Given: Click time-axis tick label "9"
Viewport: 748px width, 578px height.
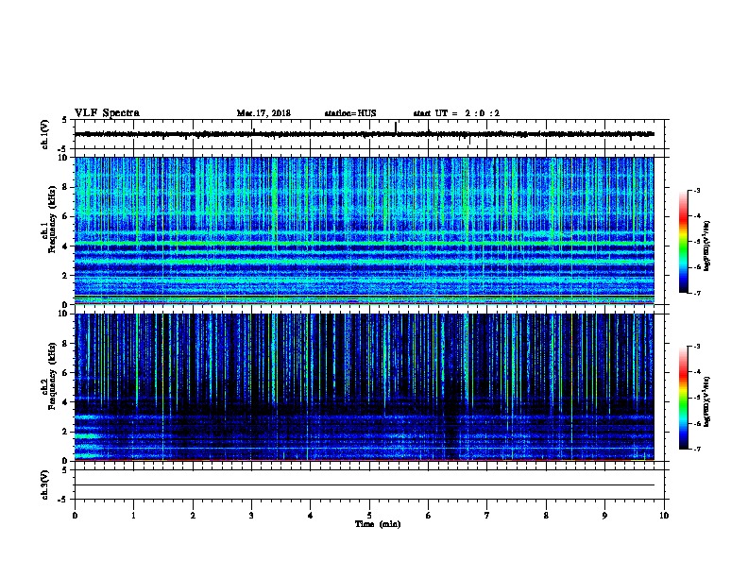Looking at the screenshot, I should tap(604, 516).
